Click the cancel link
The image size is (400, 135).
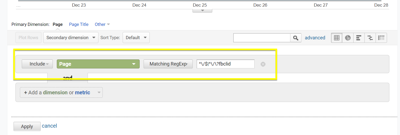point(49,126)
